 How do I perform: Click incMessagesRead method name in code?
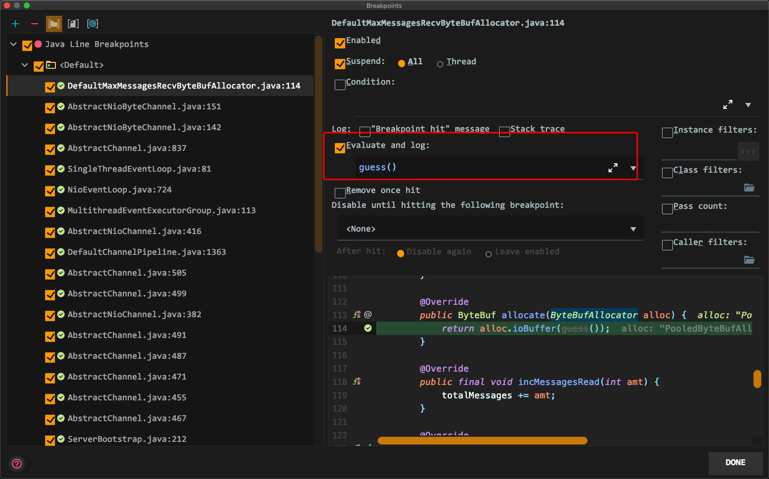[x=559, y=382]
